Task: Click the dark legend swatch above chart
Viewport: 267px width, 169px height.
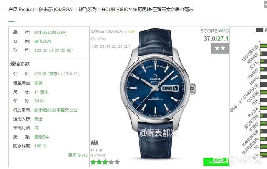Action: coord(259,30)
